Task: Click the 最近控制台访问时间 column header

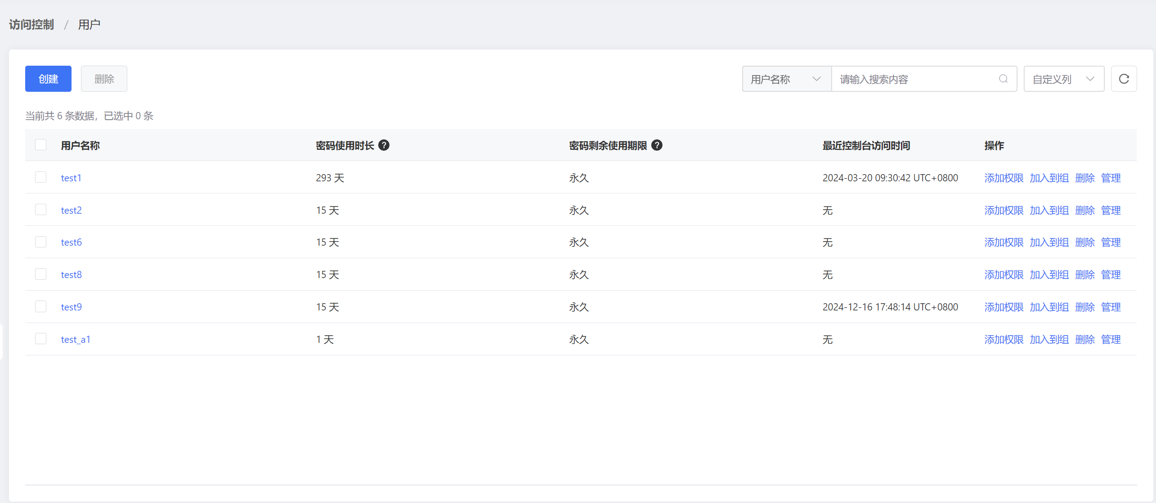Action: click(866, 145)
